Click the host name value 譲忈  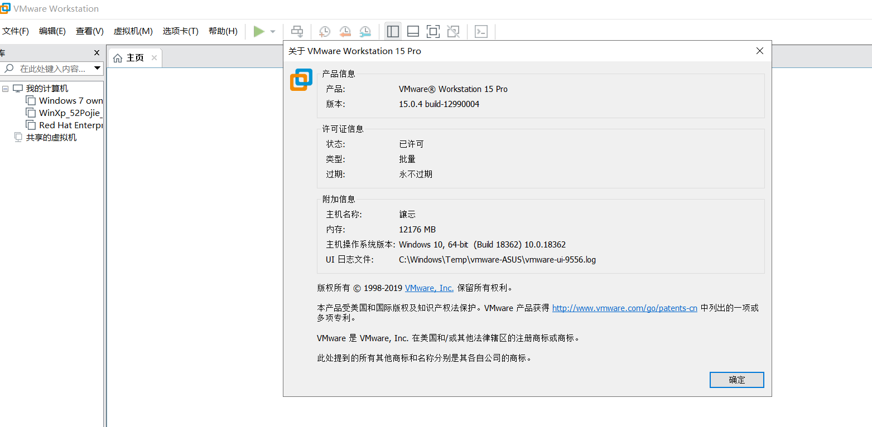click(407, 215)
